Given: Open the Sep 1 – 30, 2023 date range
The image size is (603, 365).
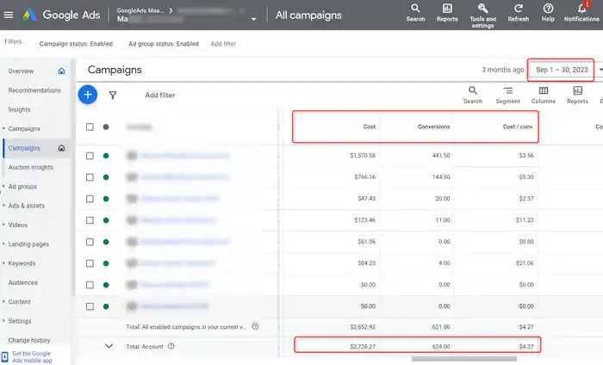Looking at the screenshot, I should (x=562, y=70).
